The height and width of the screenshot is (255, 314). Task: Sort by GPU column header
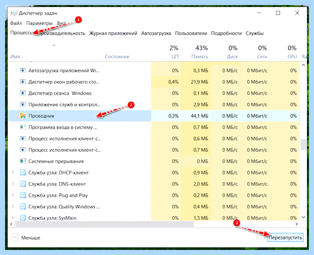pos(292,57)
